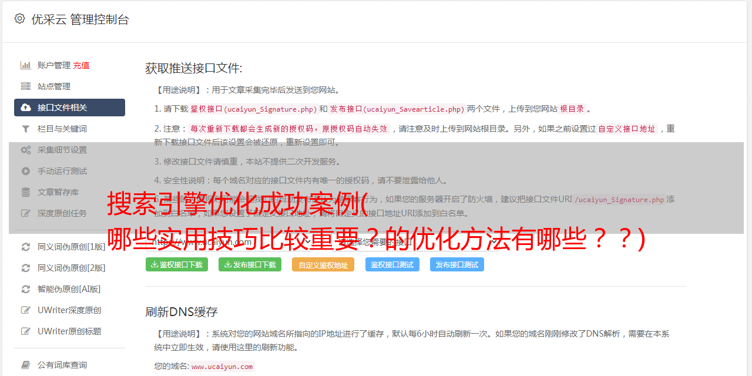Click the blue 鉴权接口测试 button
The width and height of the screenshot is (752, 376).
[392, 264]
